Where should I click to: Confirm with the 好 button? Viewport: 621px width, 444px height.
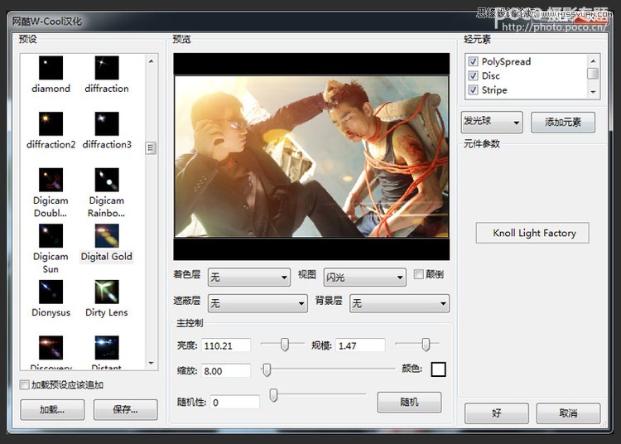tap(496, 413)
